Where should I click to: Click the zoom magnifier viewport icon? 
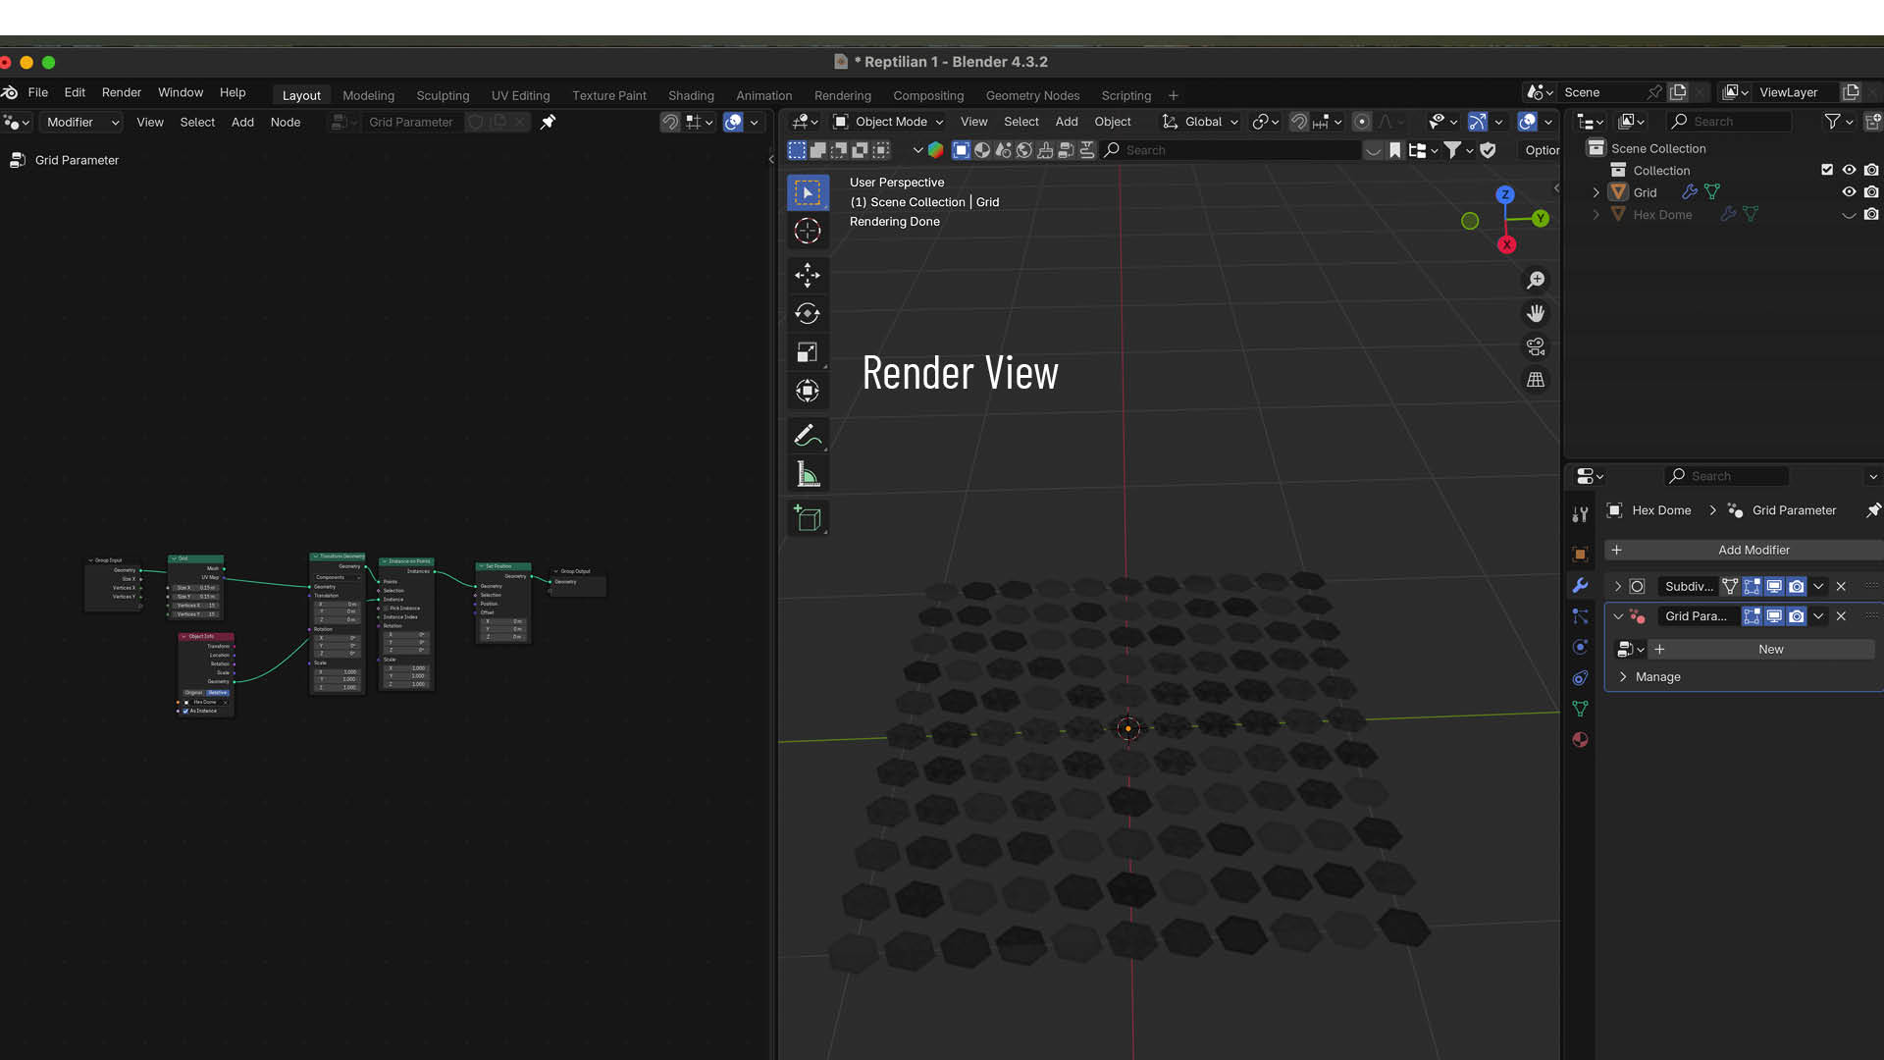tap(1536, 281)
